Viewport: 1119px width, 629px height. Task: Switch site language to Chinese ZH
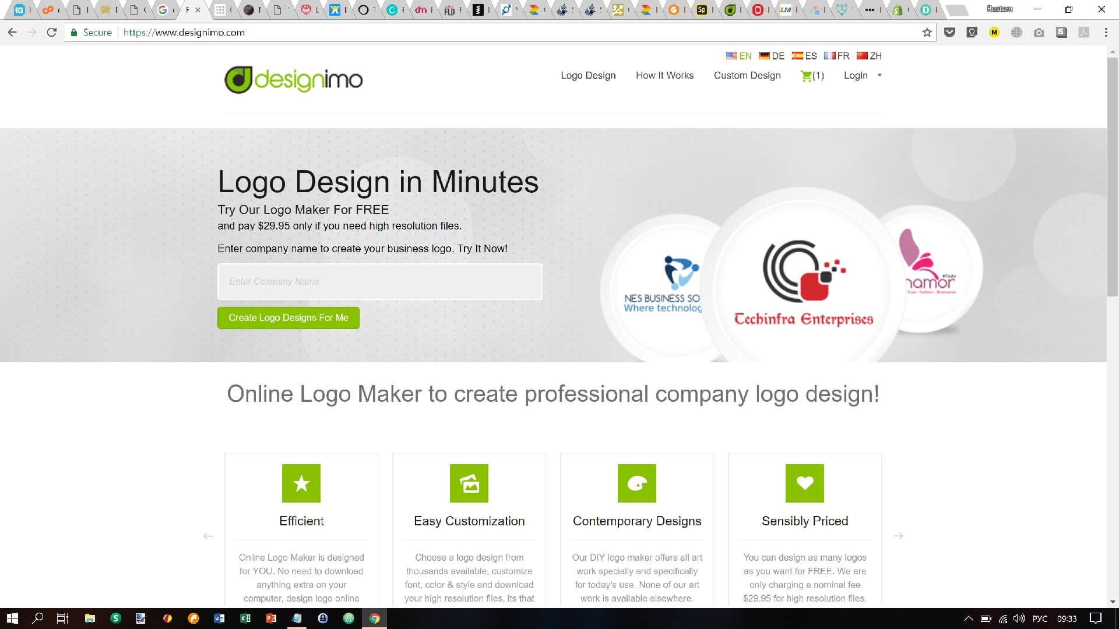(869, 56)
